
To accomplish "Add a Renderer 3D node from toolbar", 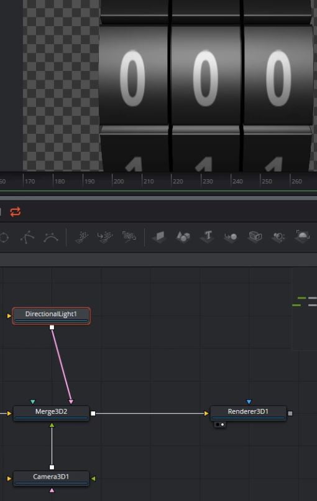I will point(302,236).
